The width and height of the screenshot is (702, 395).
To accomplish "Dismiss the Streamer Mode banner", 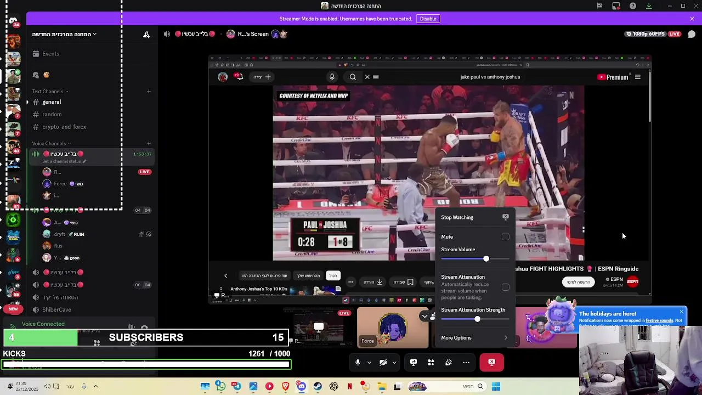I will tap(692, 19).
